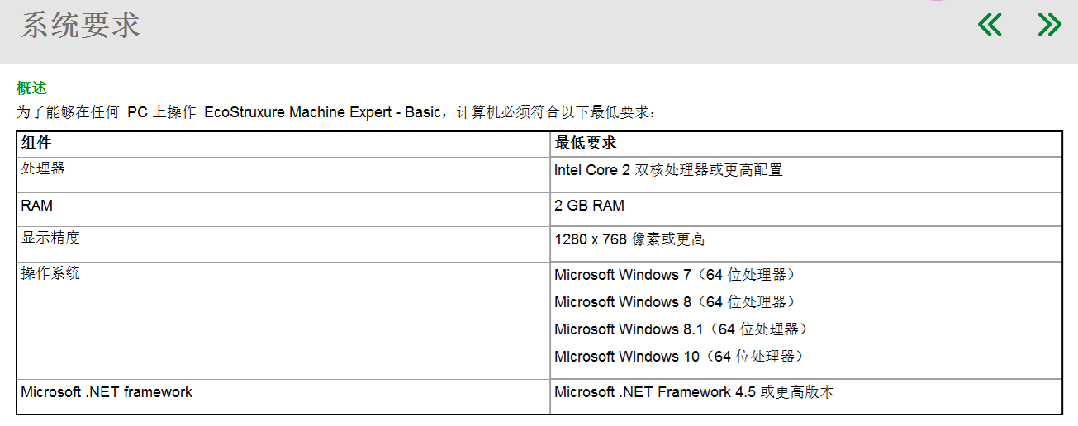This screenshot has height=426, width=1078.
Task: Go to the next page with the right double-chevron
Action: tap(1049, 25)
